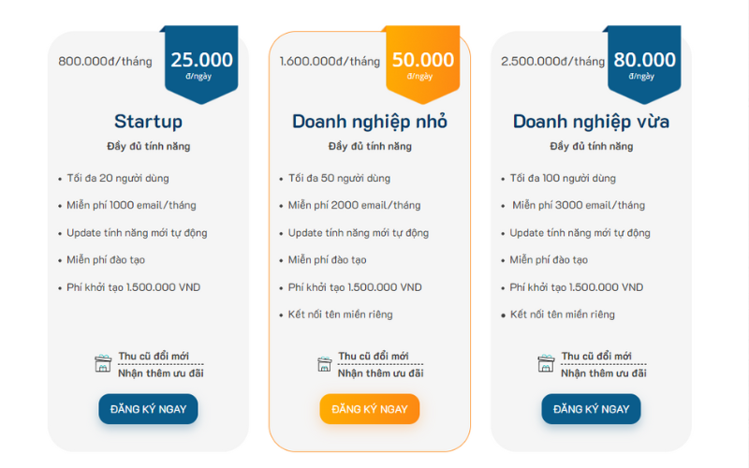Click trade-in box icon in Doanh nghiệp nhỏ plan

(x=324, y=364)
